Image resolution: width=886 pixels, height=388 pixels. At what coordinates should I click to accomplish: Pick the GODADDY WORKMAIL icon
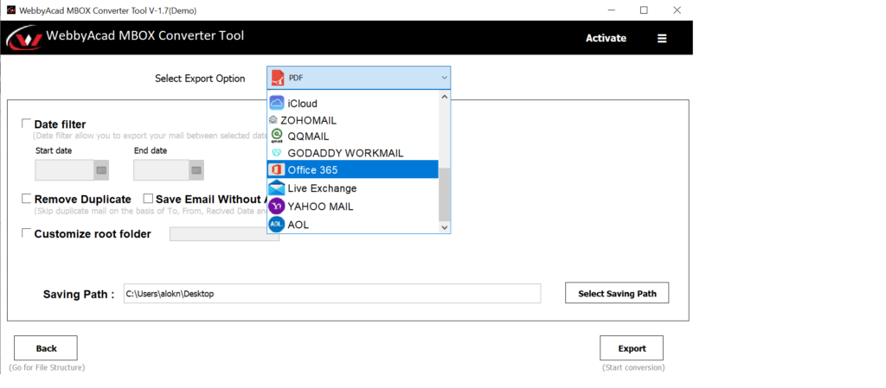[x=277, y=153]
